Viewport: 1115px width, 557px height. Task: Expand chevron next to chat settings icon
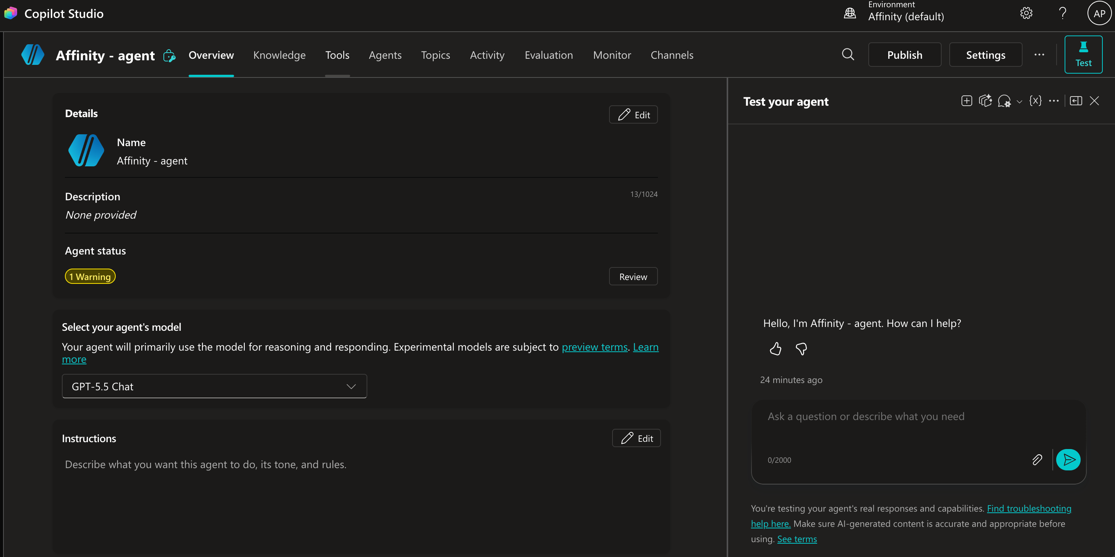(1019, 102)
